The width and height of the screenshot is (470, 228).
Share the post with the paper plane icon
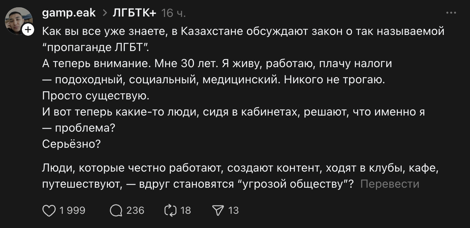[x=218, y=210]
